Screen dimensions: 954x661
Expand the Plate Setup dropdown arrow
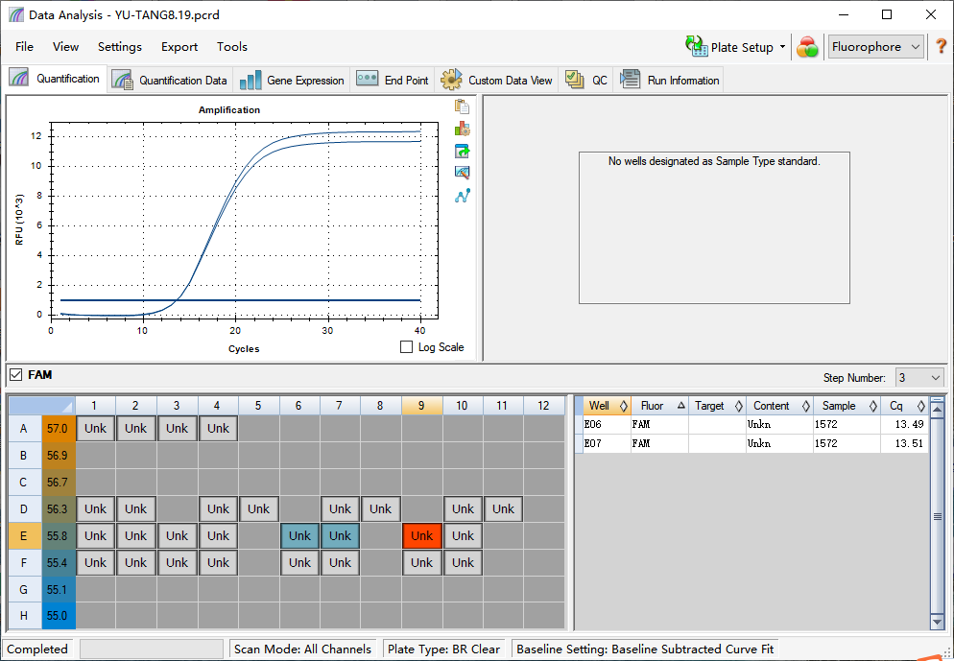tap(782, 47)
